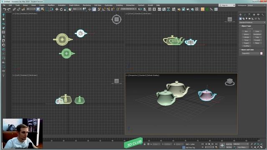Click the Play Animation button
This screenshot has width=267, height=150.
point(209,144)
